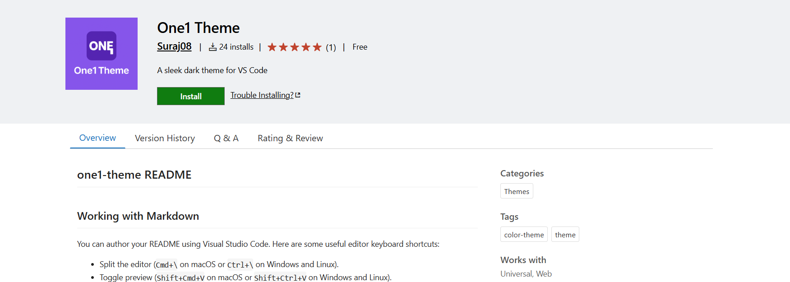Click the first rating star

tap(272, 47)
